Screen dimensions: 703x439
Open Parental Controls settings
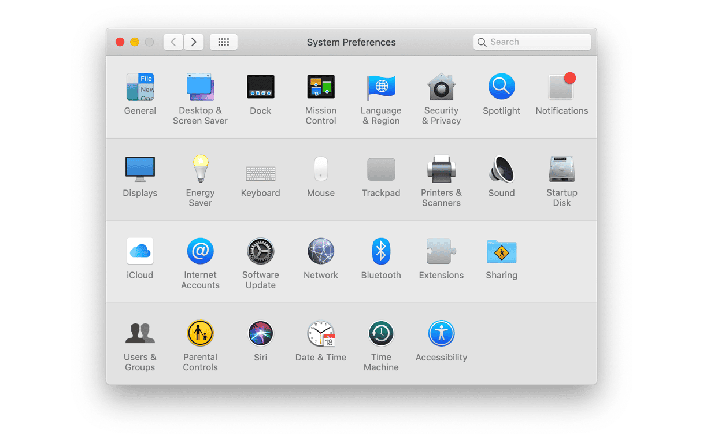200,334
